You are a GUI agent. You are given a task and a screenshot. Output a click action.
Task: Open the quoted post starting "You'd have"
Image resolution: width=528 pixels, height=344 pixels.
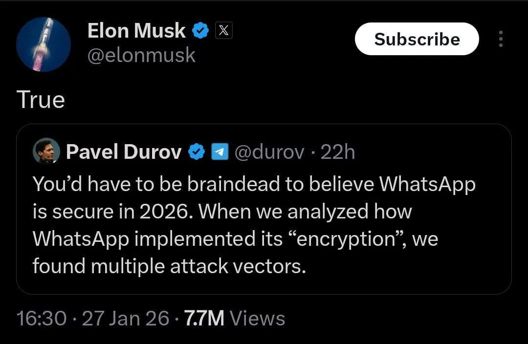click(x=254, y=185)
